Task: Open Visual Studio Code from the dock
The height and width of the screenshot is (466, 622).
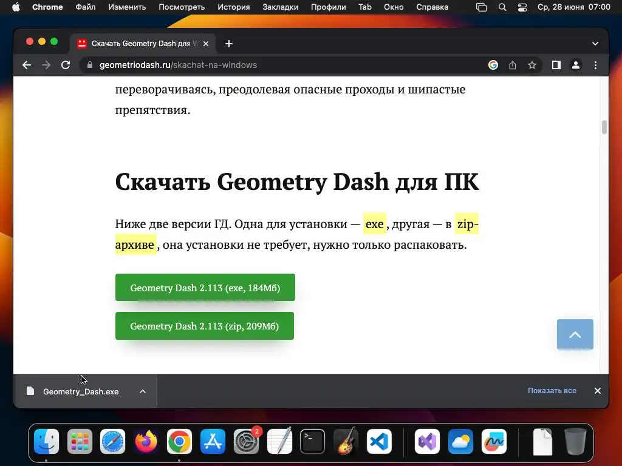Action: click(379, 441)
